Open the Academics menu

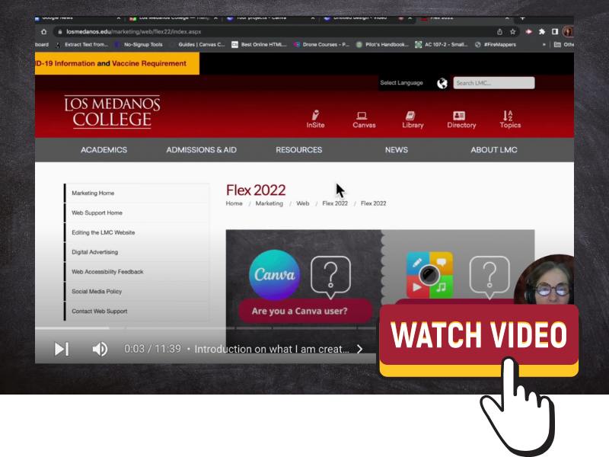[104, 150]
